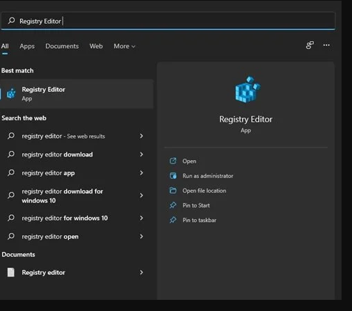352x311 pixels.
Task: Select 'registry editor app' web suggestion
Action: click(x=77, y=173)
